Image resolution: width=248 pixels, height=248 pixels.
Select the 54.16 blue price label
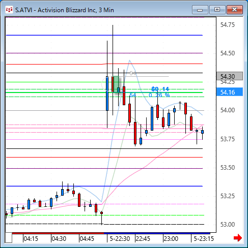click(x=230, y=92)
